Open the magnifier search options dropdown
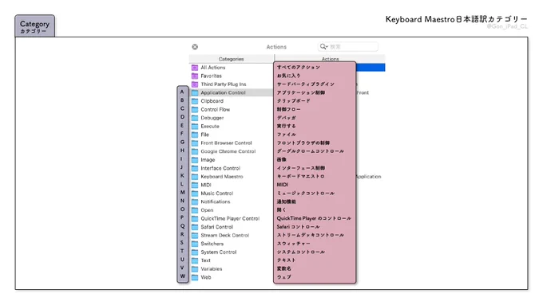The height and width of the screenshot is (305, 543). (x=323, y=46)
